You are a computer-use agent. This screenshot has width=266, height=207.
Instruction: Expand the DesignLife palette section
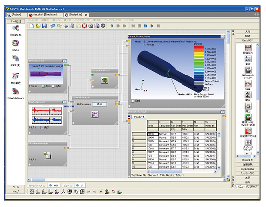(x=248, y=160)
